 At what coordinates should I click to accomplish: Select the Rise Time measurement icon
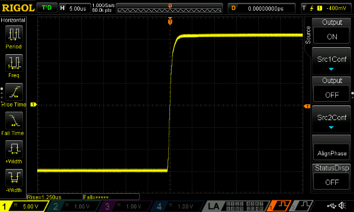click(x=14, y=92)
